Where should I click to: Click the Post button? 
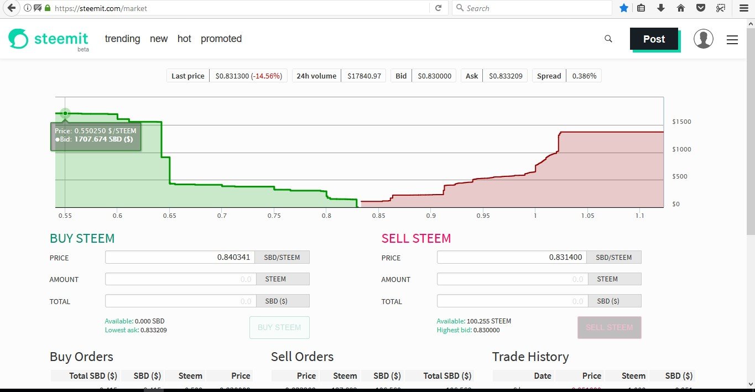(x=654, y=39)
